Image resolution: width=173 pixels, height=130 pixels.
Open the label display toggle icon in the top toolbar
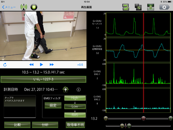pyautogui.click(x=126, y=7)
